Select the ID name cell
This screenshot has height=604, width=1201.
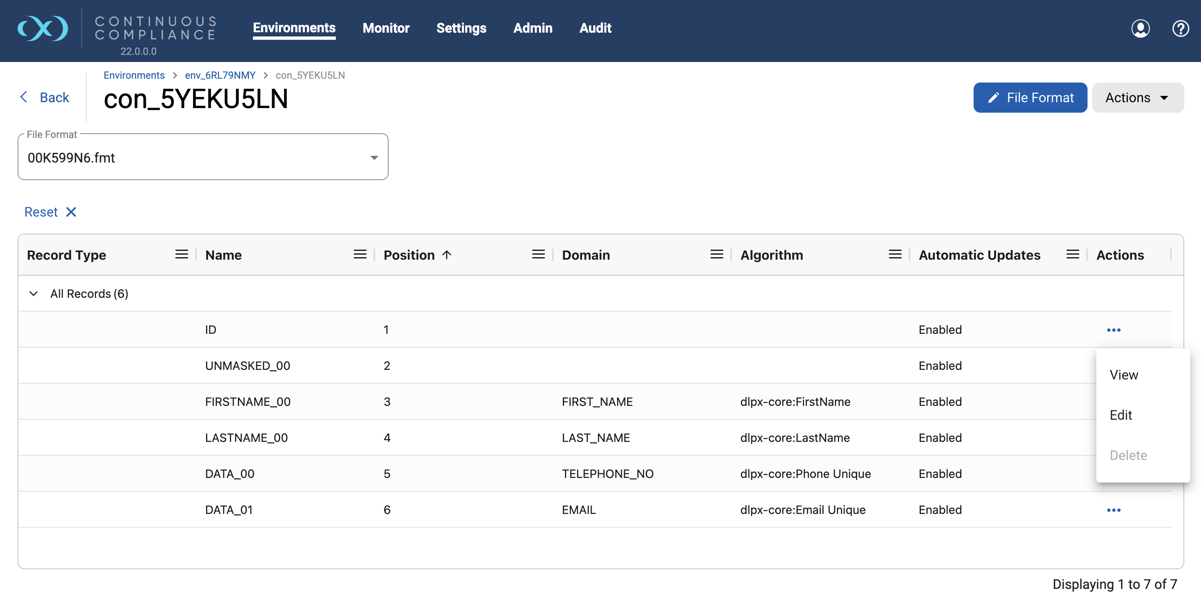[211, 330]
